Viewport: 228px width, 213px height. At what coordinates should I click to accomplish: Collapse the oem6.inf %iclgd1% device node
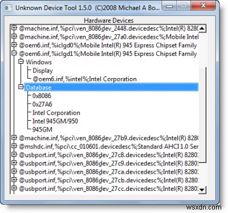[x=14, y=54]
